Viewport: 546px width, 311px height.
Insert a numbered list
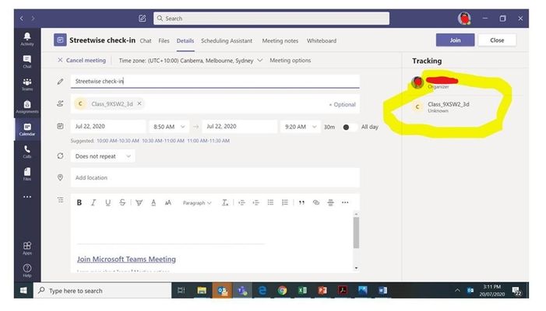[x=285, y=203]
